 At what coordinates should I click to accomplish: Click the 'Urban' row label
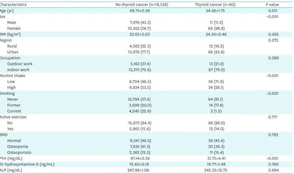point(13,52)
